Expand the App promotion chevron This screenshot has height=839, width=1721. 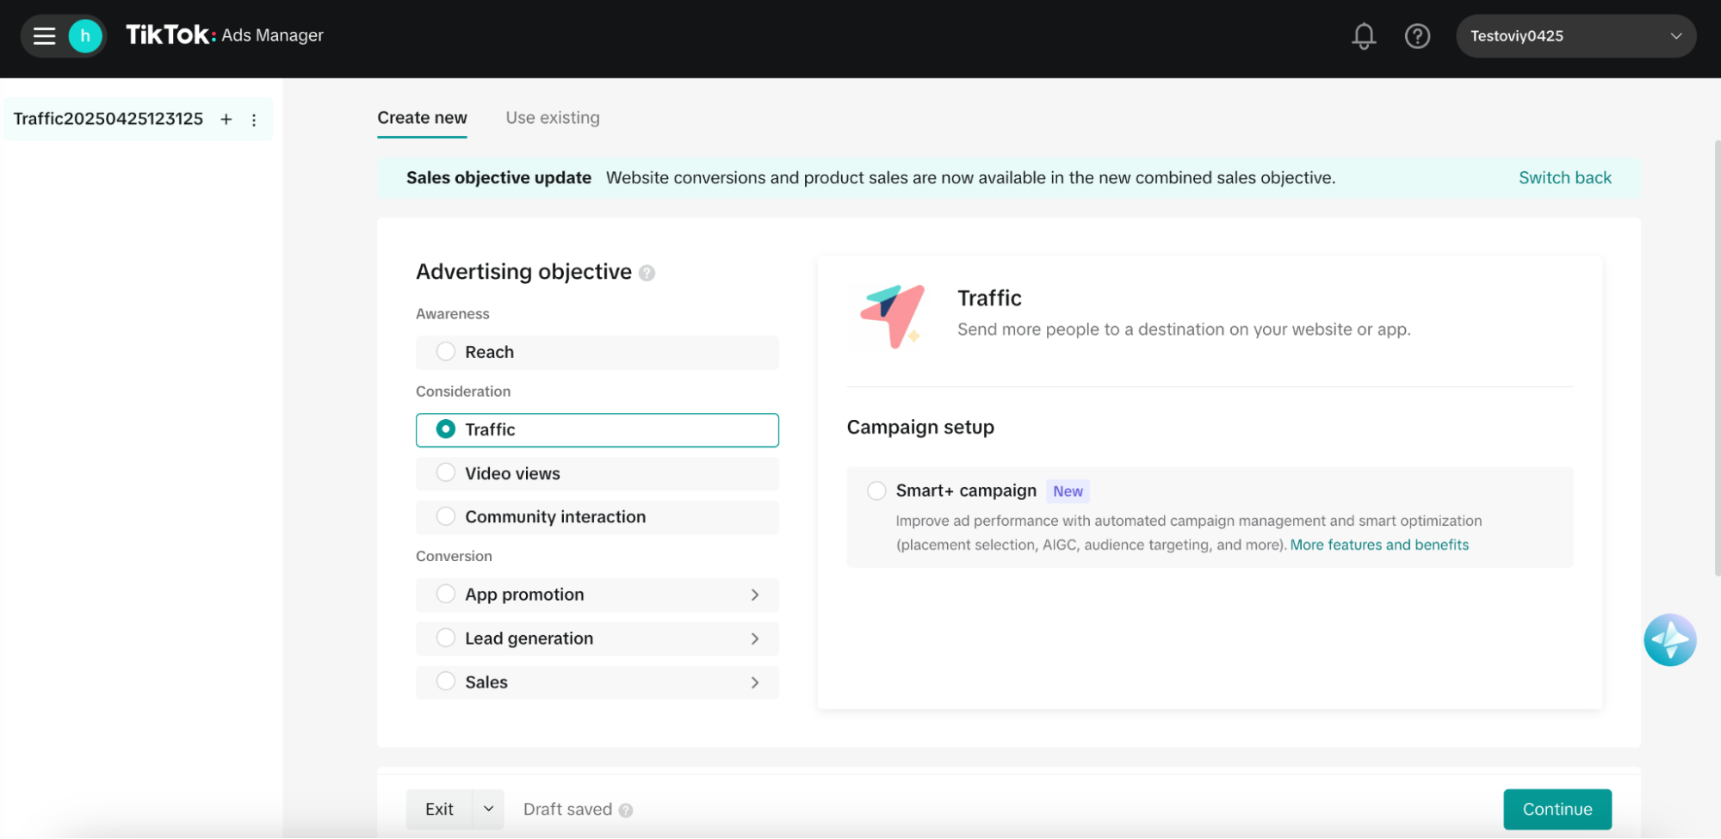[755, 595]
